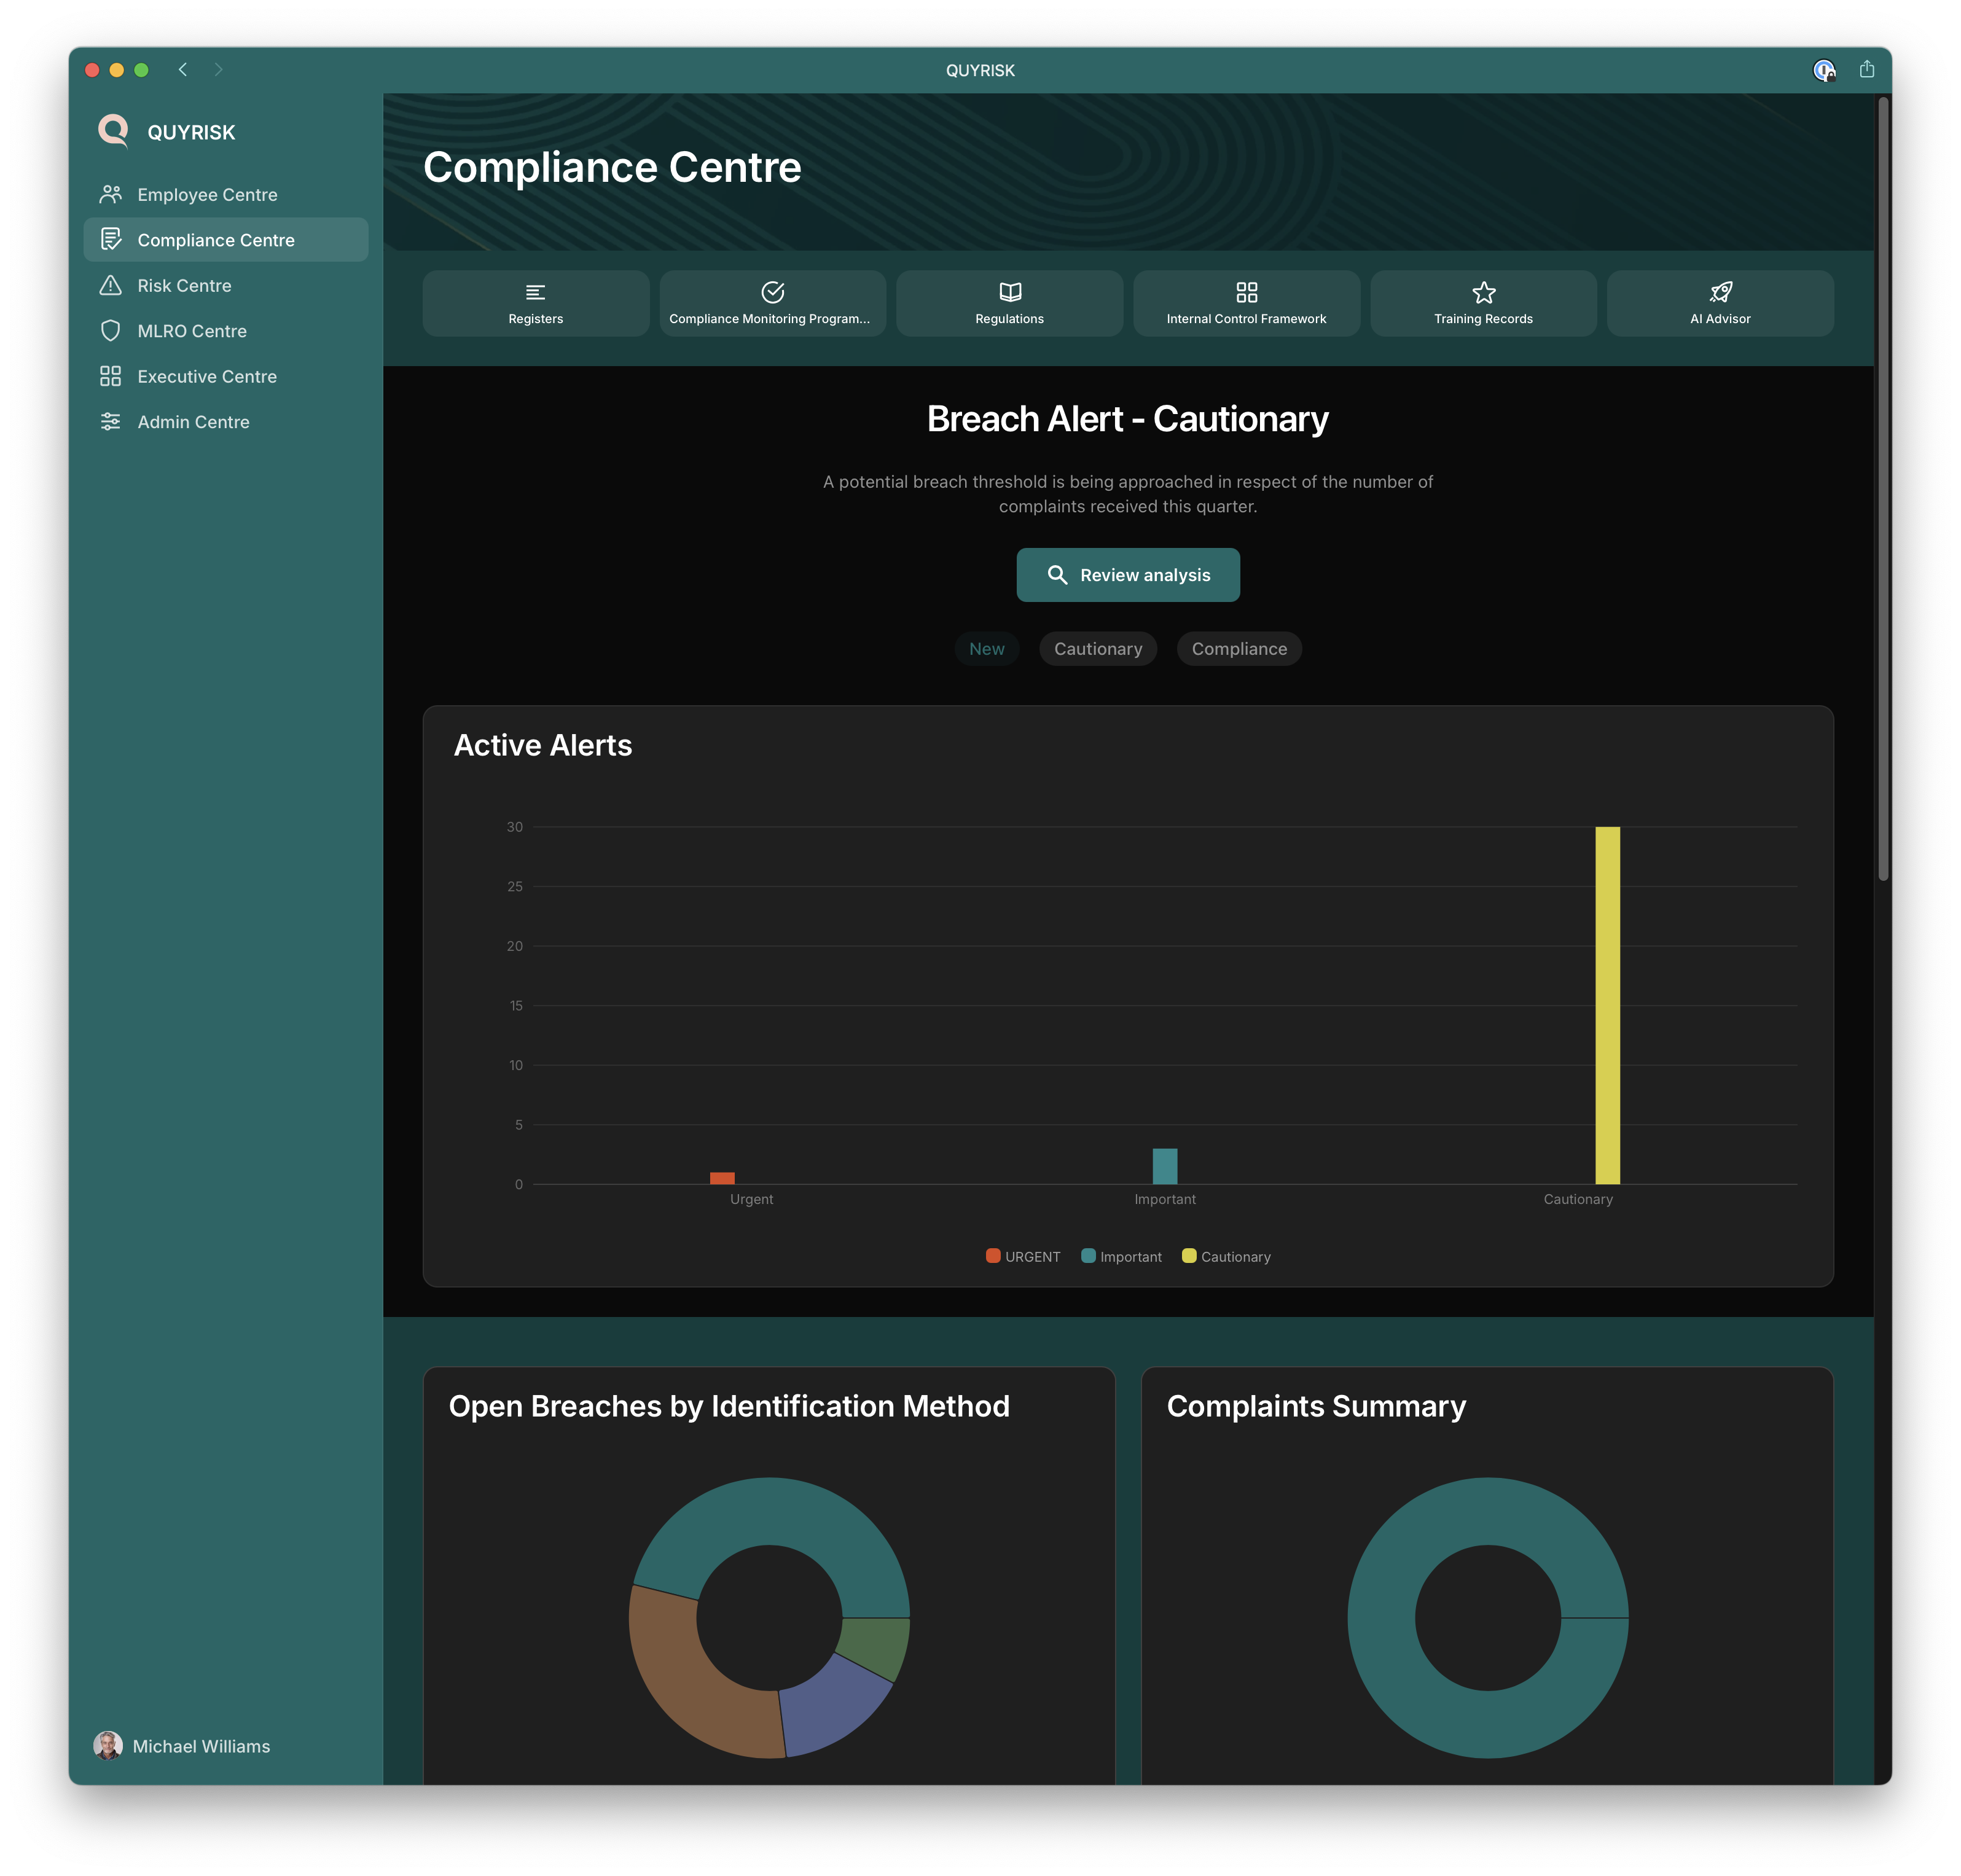Click the magnifier icon on Review analysis
1961x1876 pixels.
tap(1056, 574)
